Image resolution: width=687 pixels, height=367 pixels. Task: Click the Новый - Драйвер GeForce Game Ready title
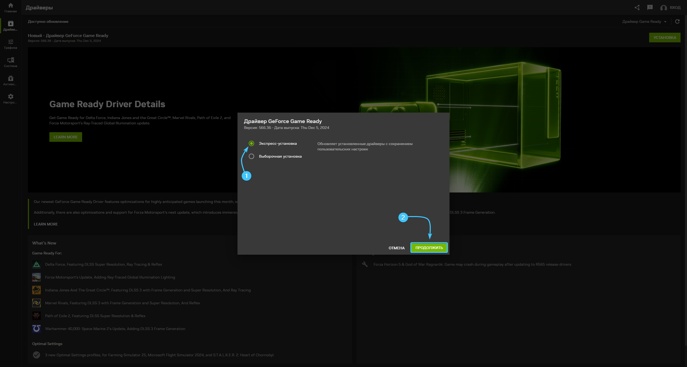pyautogui.click(x=68, y=35)
